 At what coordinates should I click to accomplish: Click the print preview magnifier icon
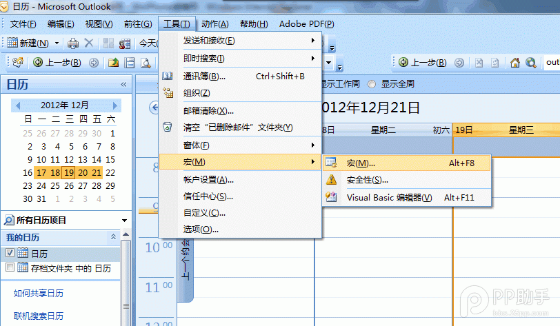click(x=146, y=63)
